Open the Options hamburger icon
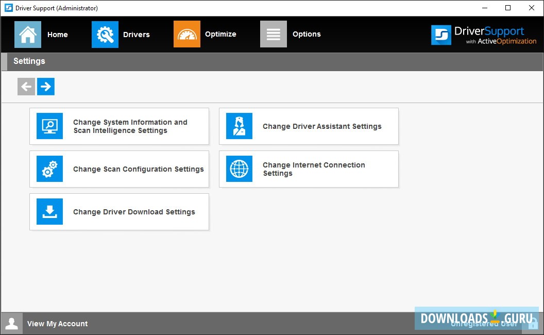Screen dimensions: 544x335 coord(274,34)
